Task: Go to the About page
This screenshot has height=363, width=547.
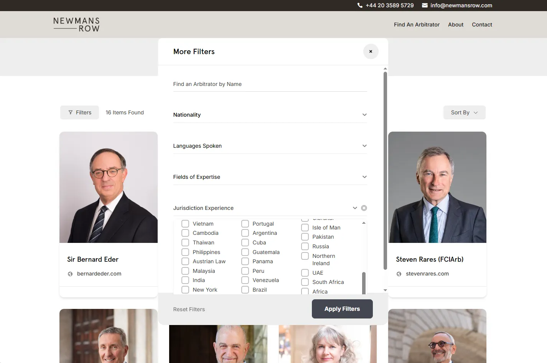Action: (456, 25)
